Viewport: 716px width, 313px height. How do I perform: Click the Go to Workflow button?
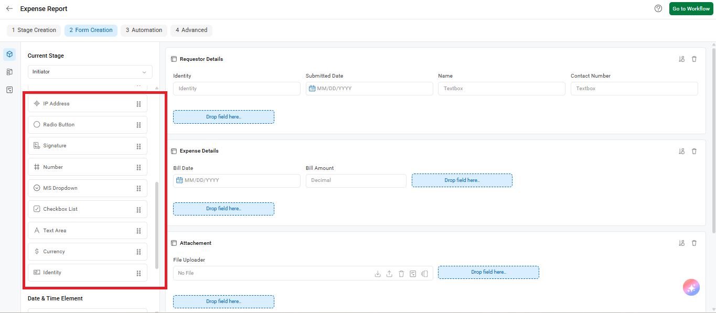click(691, 9)
